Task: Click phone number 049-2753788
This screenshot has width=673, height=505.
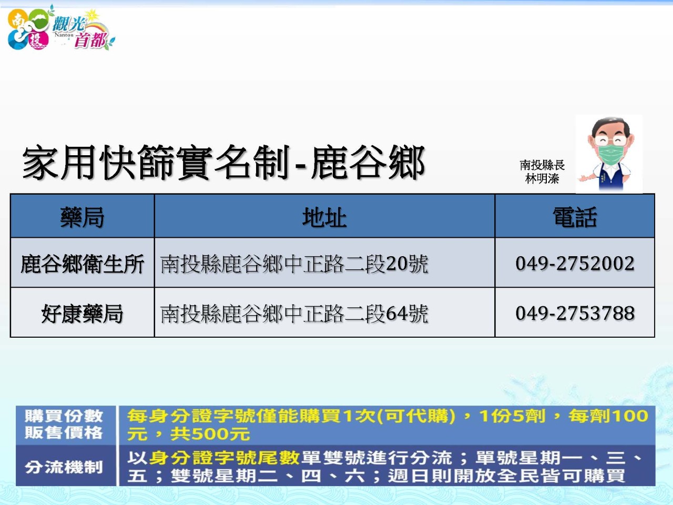Action: [x=575, y=313]
